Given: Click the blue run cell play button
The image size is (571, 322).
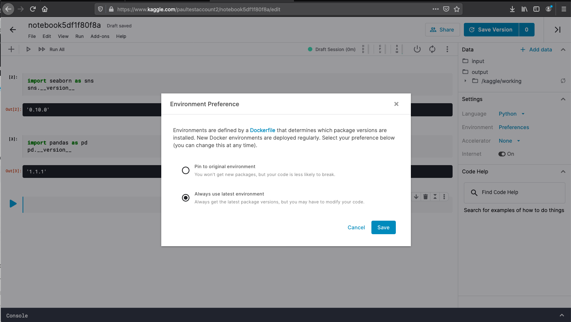Looking at the screenshot, I should (13, 204).
